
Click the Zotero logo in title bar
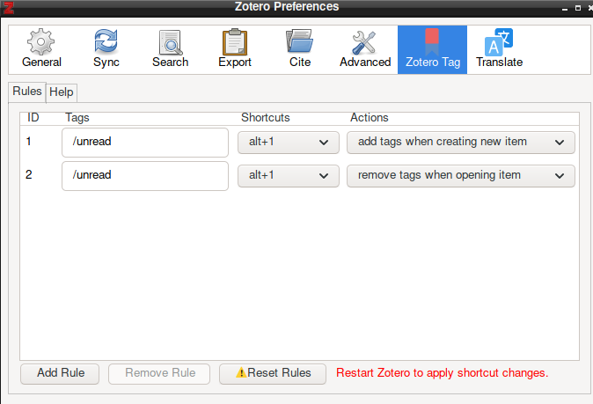point(8,7)
